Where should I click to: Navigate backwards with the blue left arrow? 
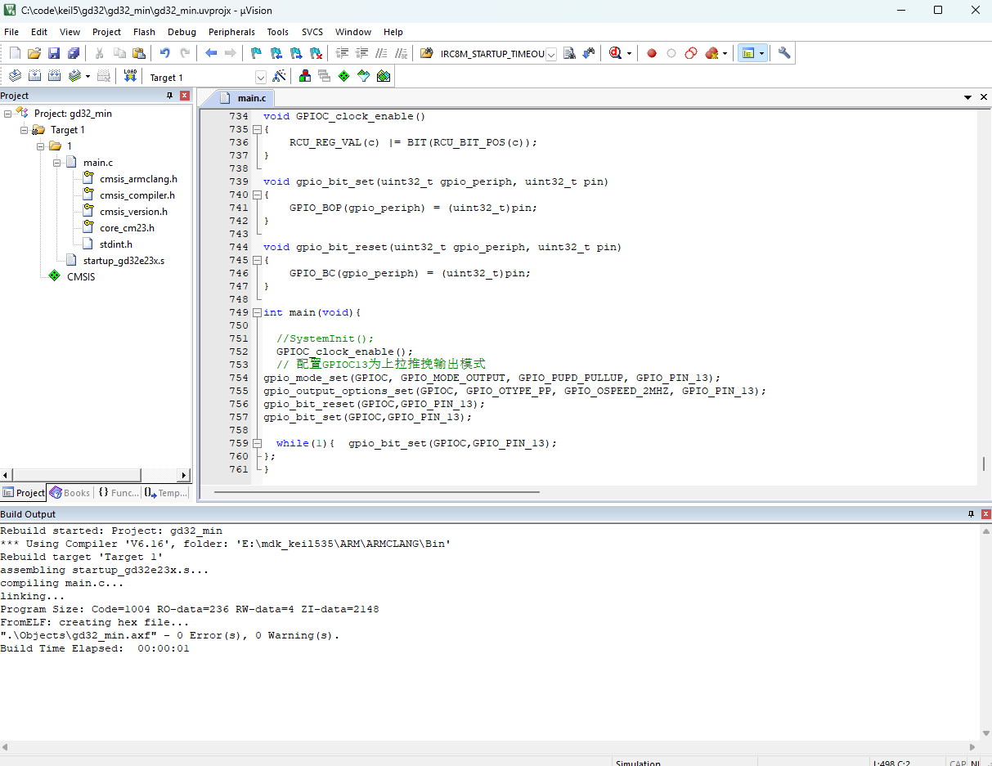click(211, 53)
